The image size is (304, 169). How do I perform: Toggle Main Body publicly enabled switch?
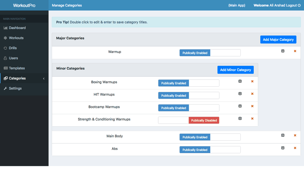point(210,137)
